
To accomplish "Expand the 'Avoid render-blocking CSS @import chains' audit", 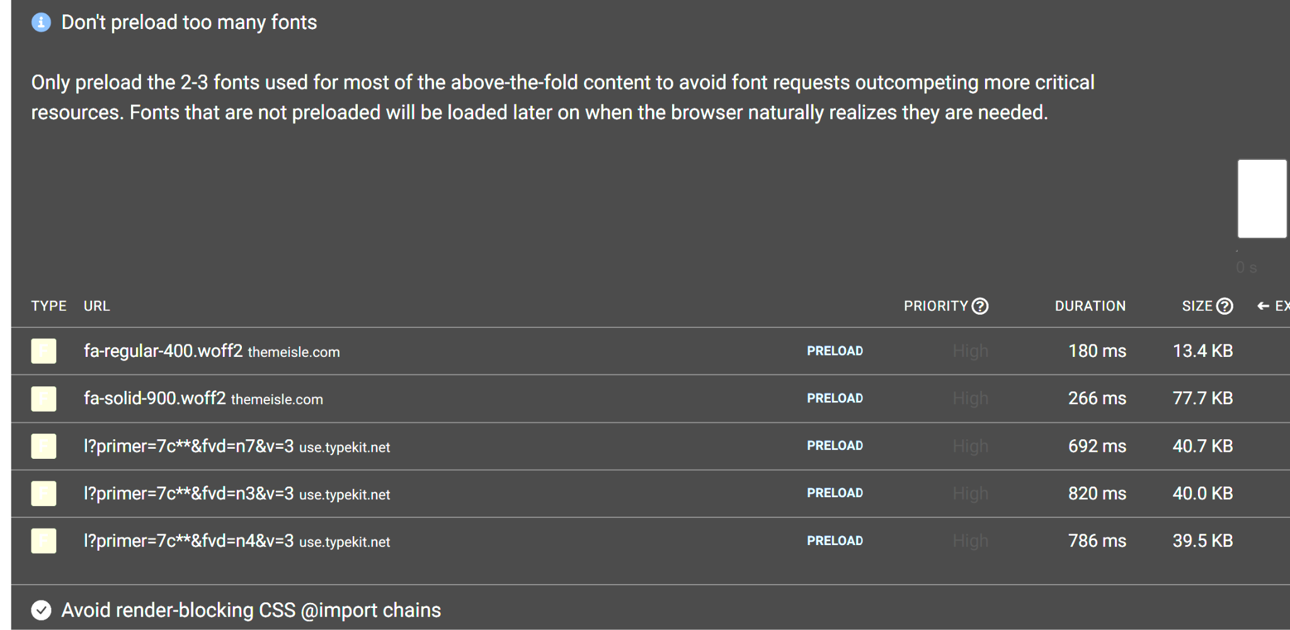I will click(251, 610).
